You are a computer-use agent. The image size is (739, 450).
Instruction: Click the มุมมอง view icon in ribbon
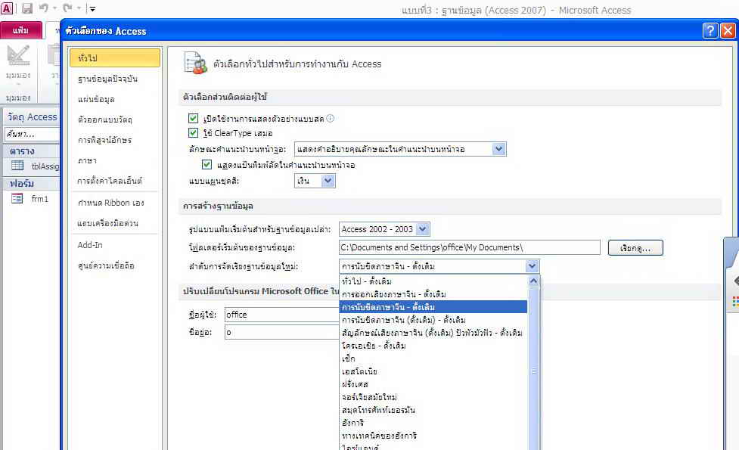pyautogui.click(x=18, y=57)
